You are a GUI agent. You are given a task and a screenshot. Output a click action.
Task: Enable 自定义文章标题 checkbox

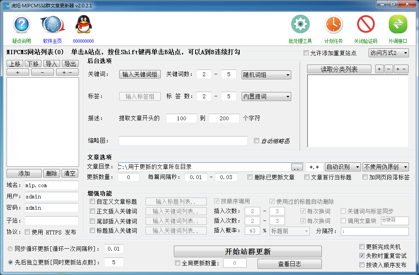click(x=92, y=201)
